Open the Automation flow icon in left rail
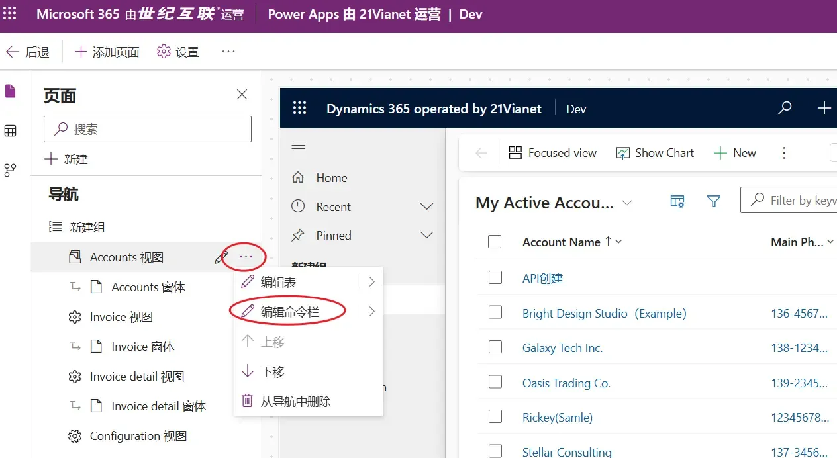837x458 pixels. point(11,171)
